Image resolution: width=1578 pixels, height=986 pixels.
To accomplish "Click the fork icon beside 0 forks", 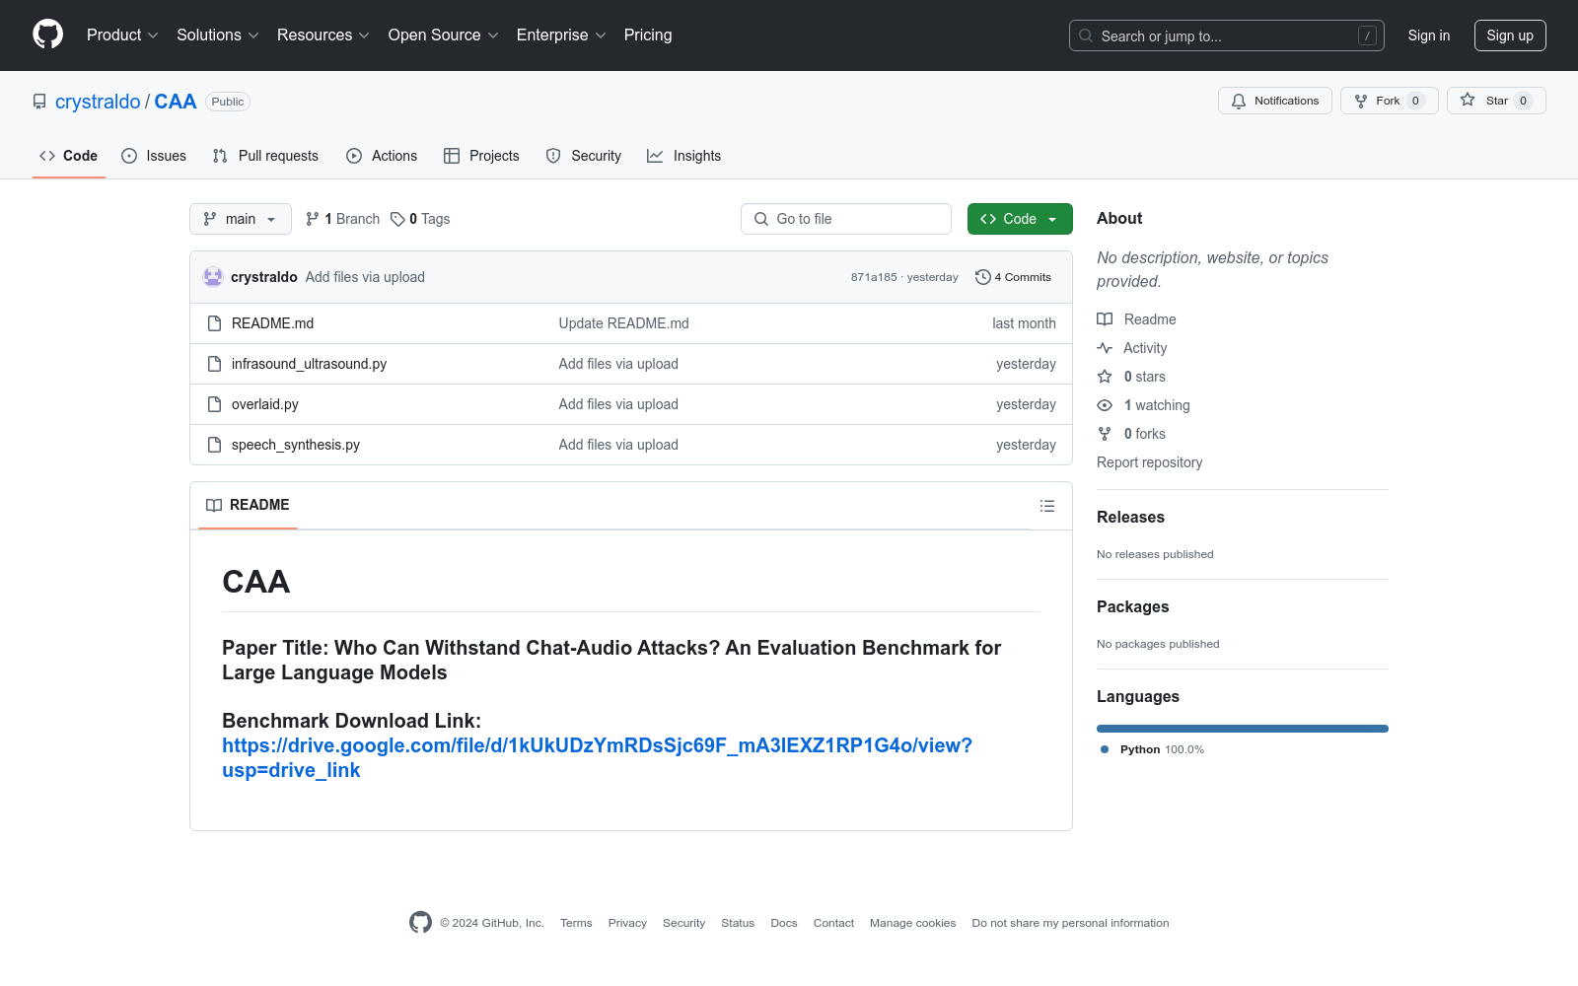I will 1105,434.
